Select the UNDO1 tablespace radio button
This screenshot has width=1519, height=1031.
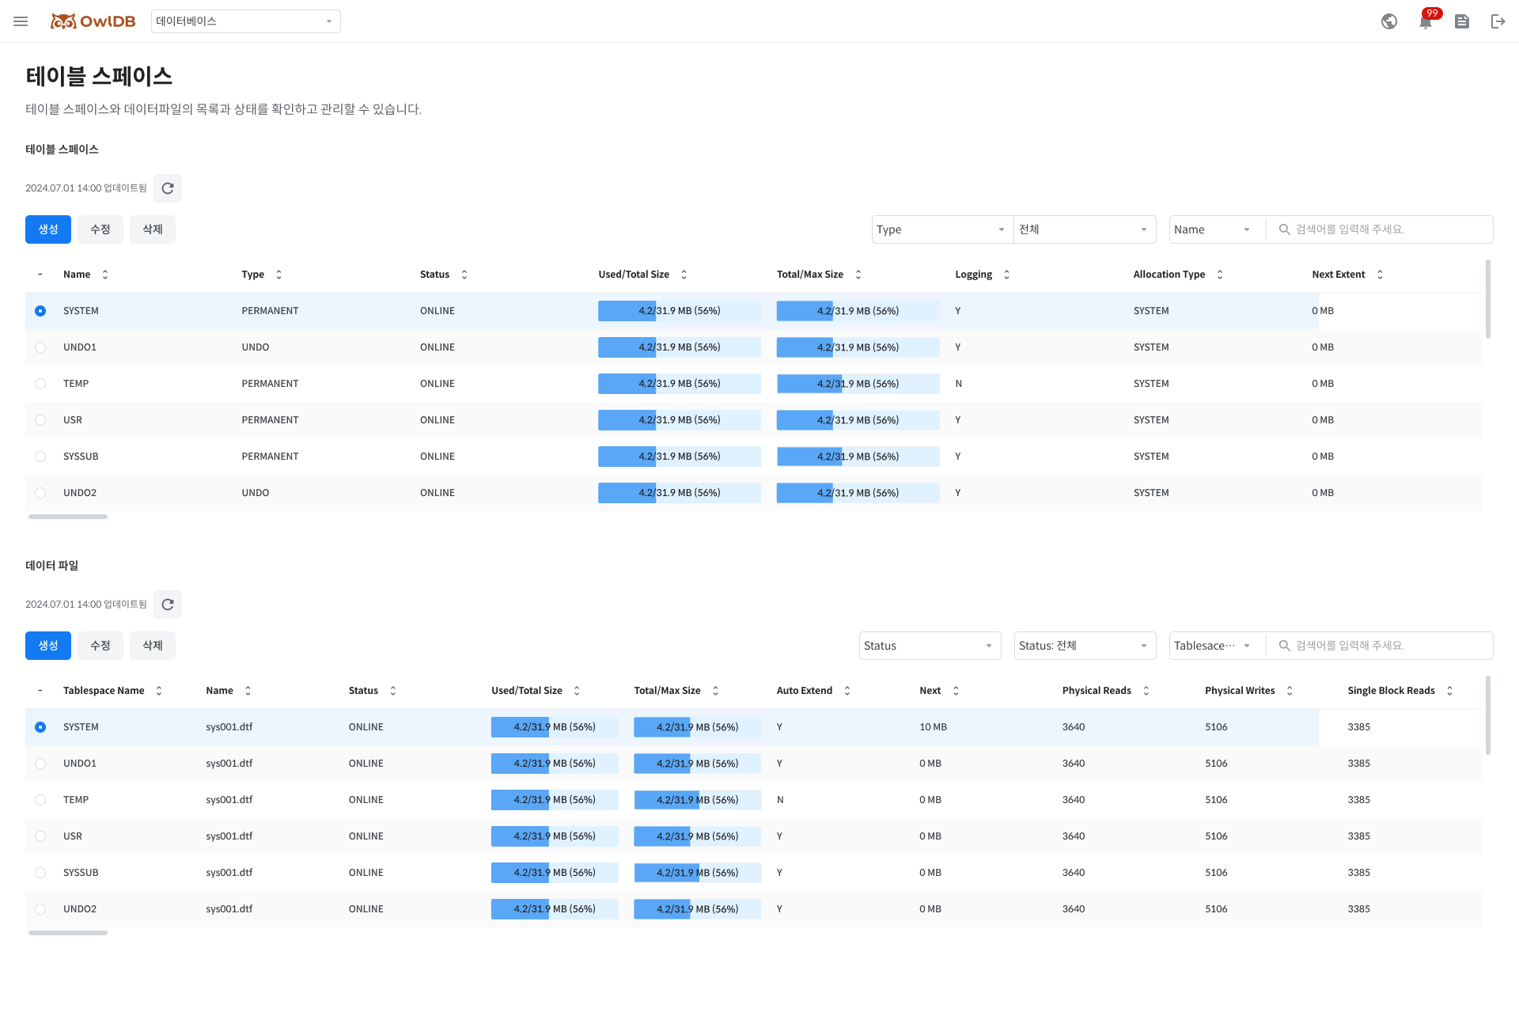(x=40, y=347)
